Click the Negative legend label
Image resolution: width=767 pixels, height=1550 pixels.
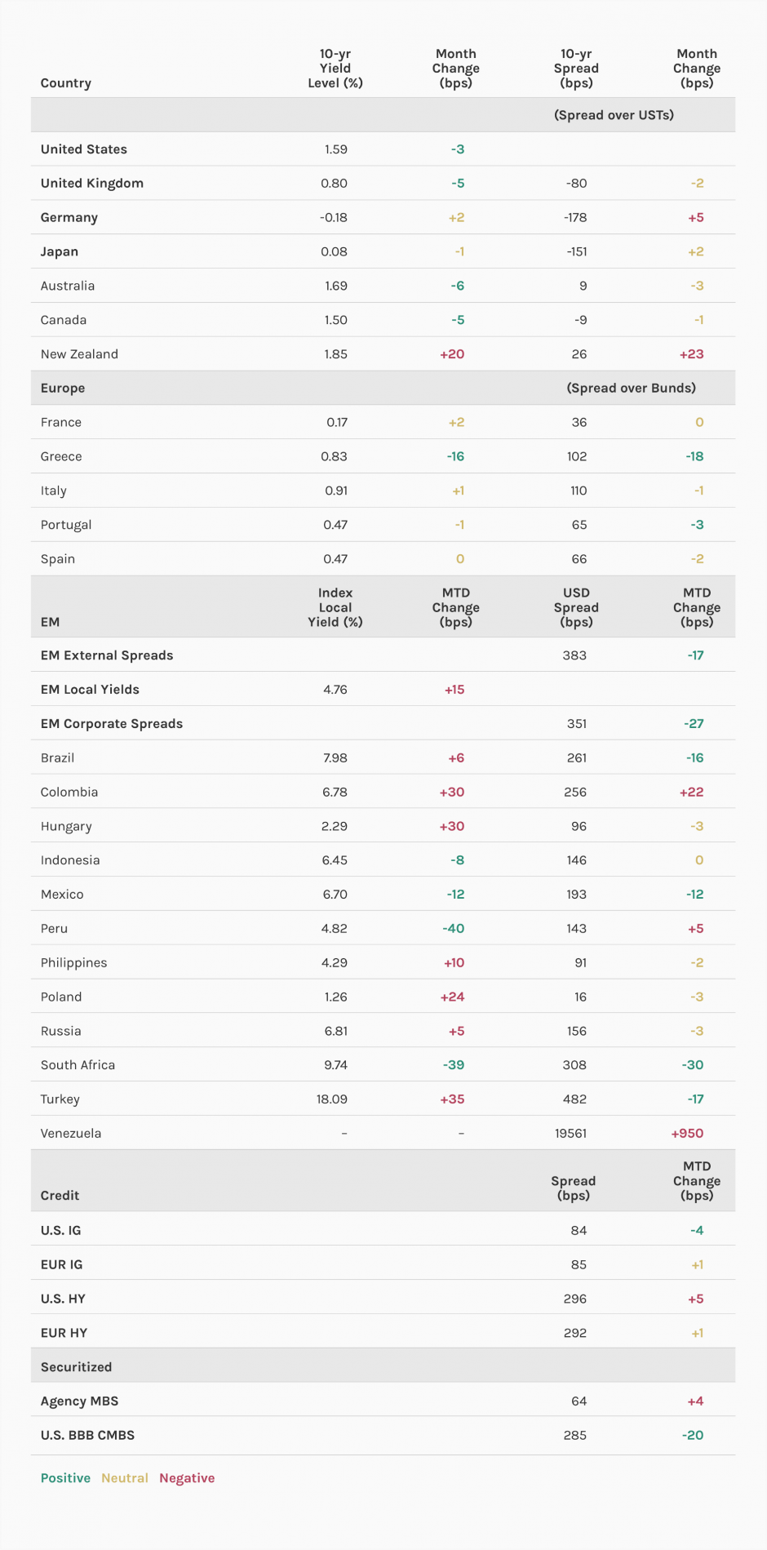(x=187, y=1478)
